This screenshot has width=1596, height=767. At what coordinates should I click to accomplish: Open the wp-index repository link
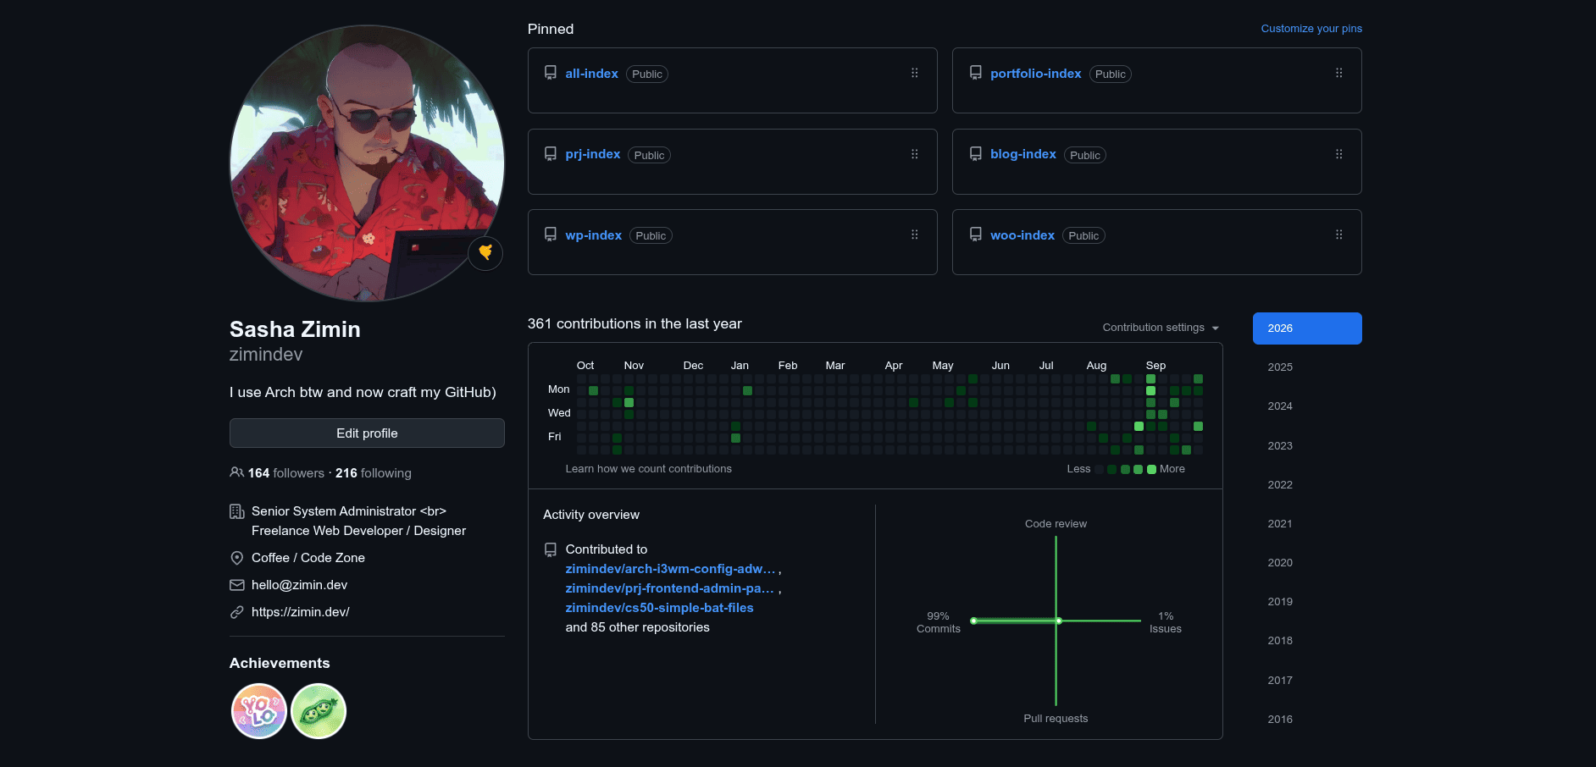click(593, 235)
